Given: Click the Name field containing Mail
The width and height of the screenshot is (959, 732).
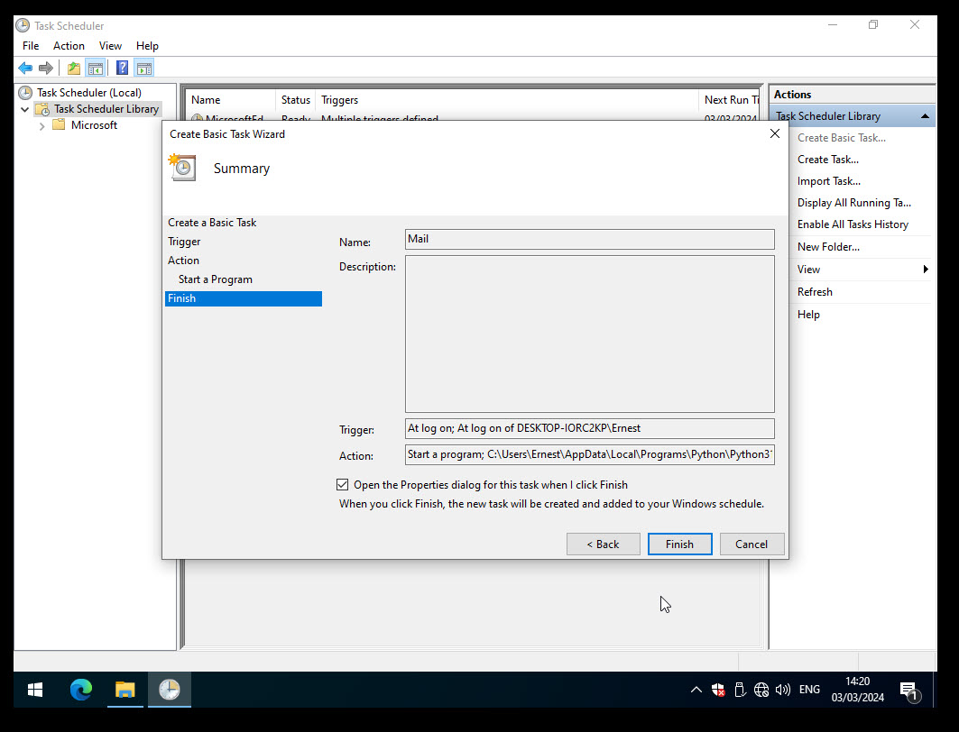Looking at the screenshot, I should click(x=589, y=239).
